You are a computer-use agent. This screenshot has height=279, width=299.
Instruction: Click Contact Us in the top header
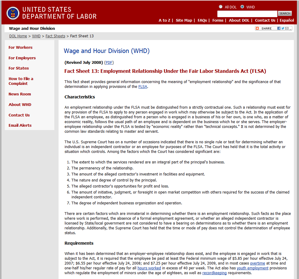pos(265,20)
